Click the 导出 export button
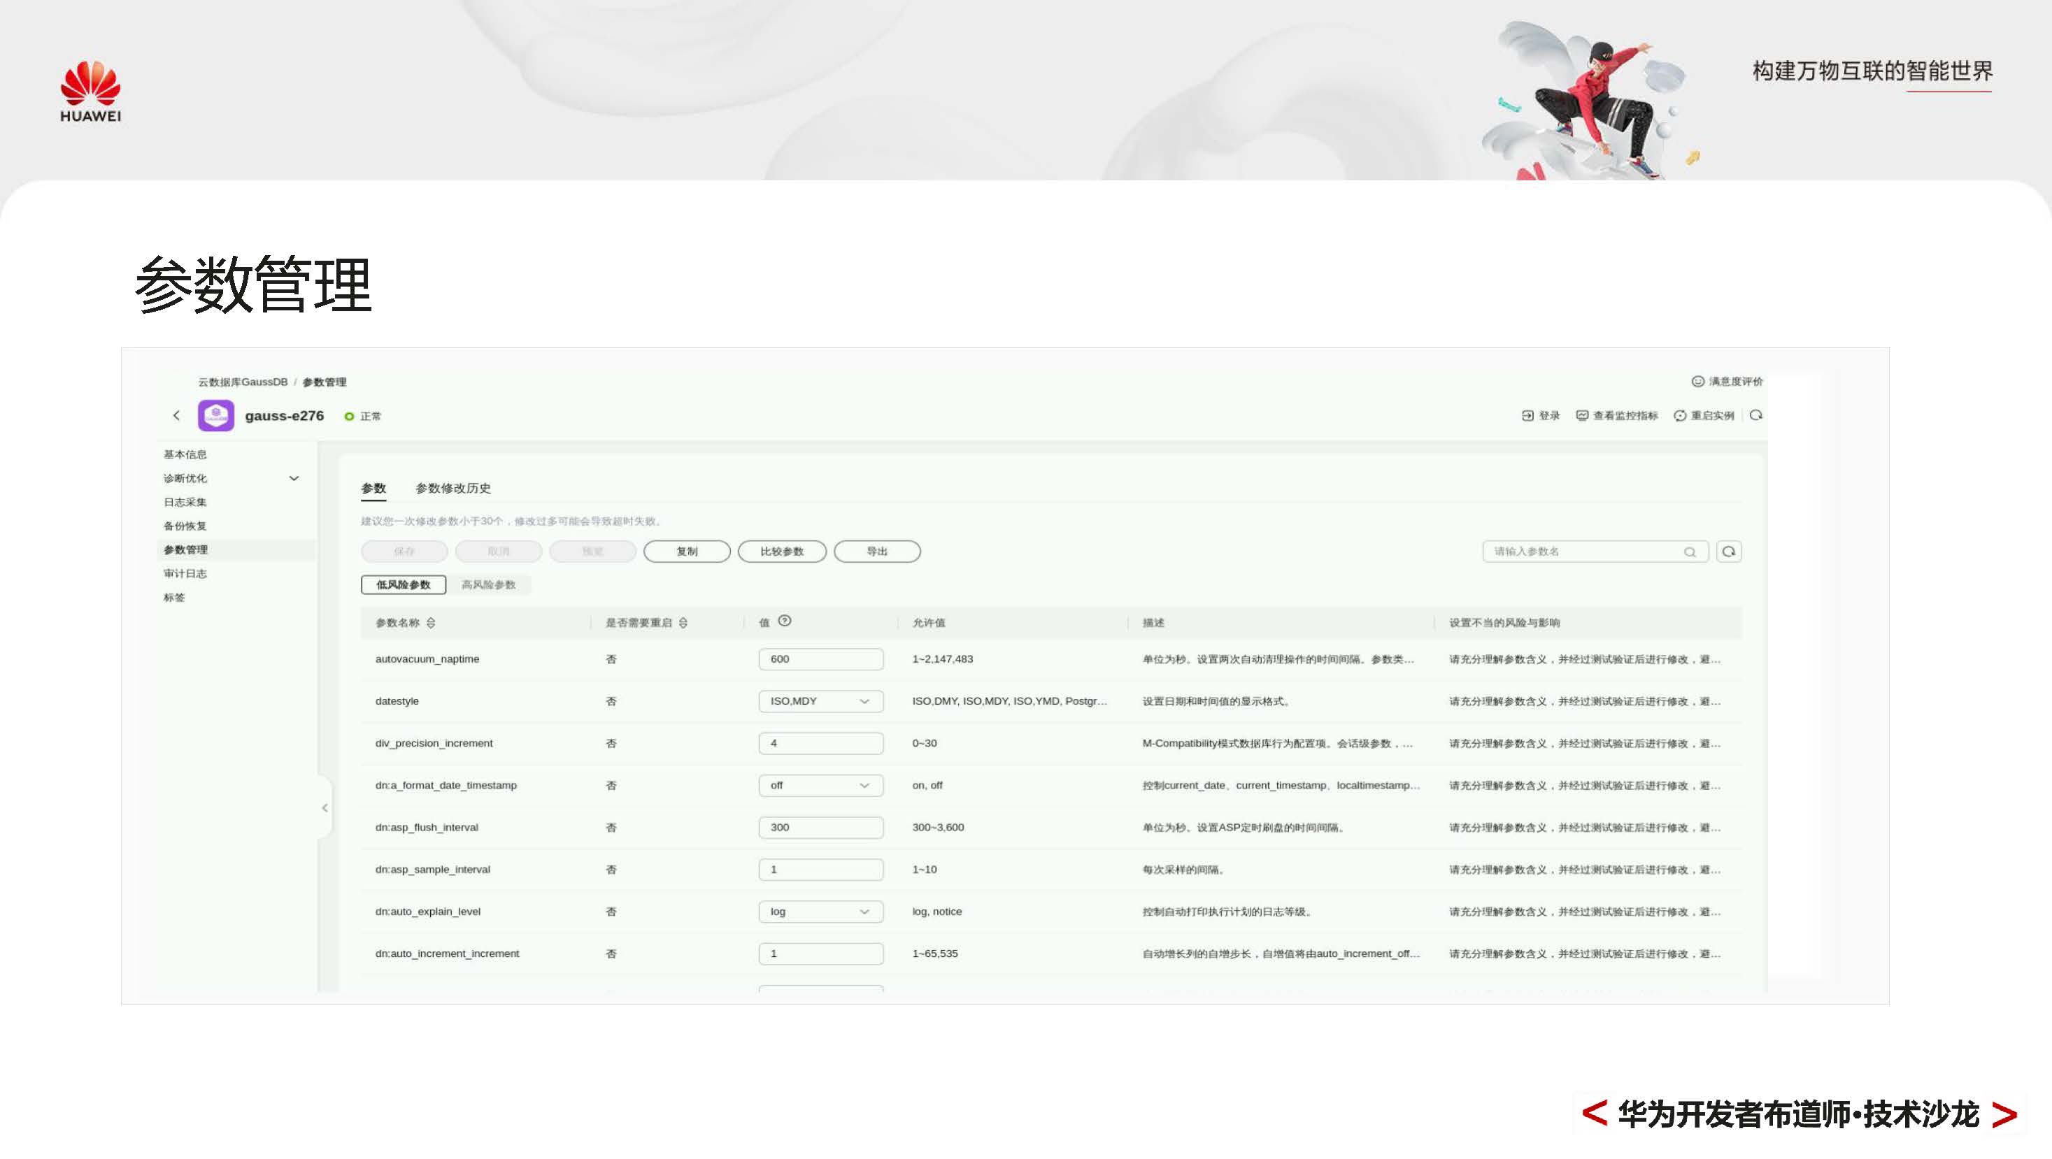Viewport: 2052px width, 1159px height. point(876,551)
